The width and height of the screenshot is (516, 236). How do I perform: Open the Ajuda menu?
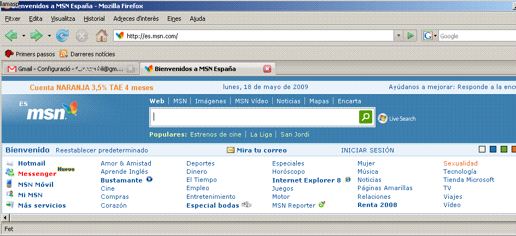point(197,19)
